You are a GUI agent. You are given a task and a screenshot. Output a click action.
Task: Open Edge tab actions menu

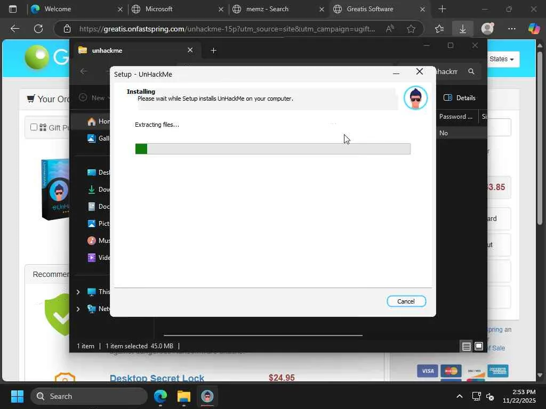(13, 9)
